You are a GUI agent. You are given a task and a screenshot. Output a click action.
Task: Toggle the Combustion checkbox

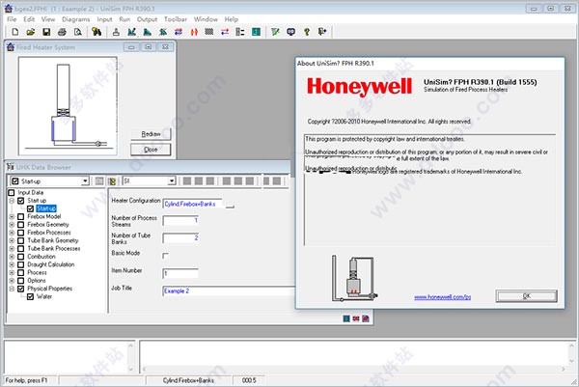pyautogui.click(x=21, y=257)
